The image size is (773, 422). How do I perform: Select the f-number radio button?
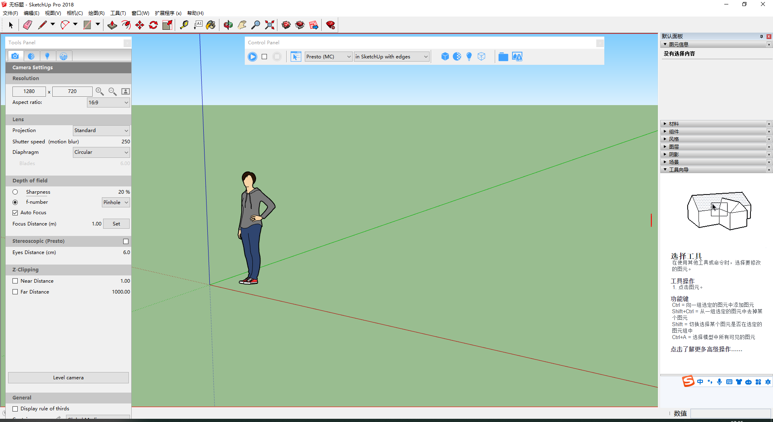tap(15, 202)
